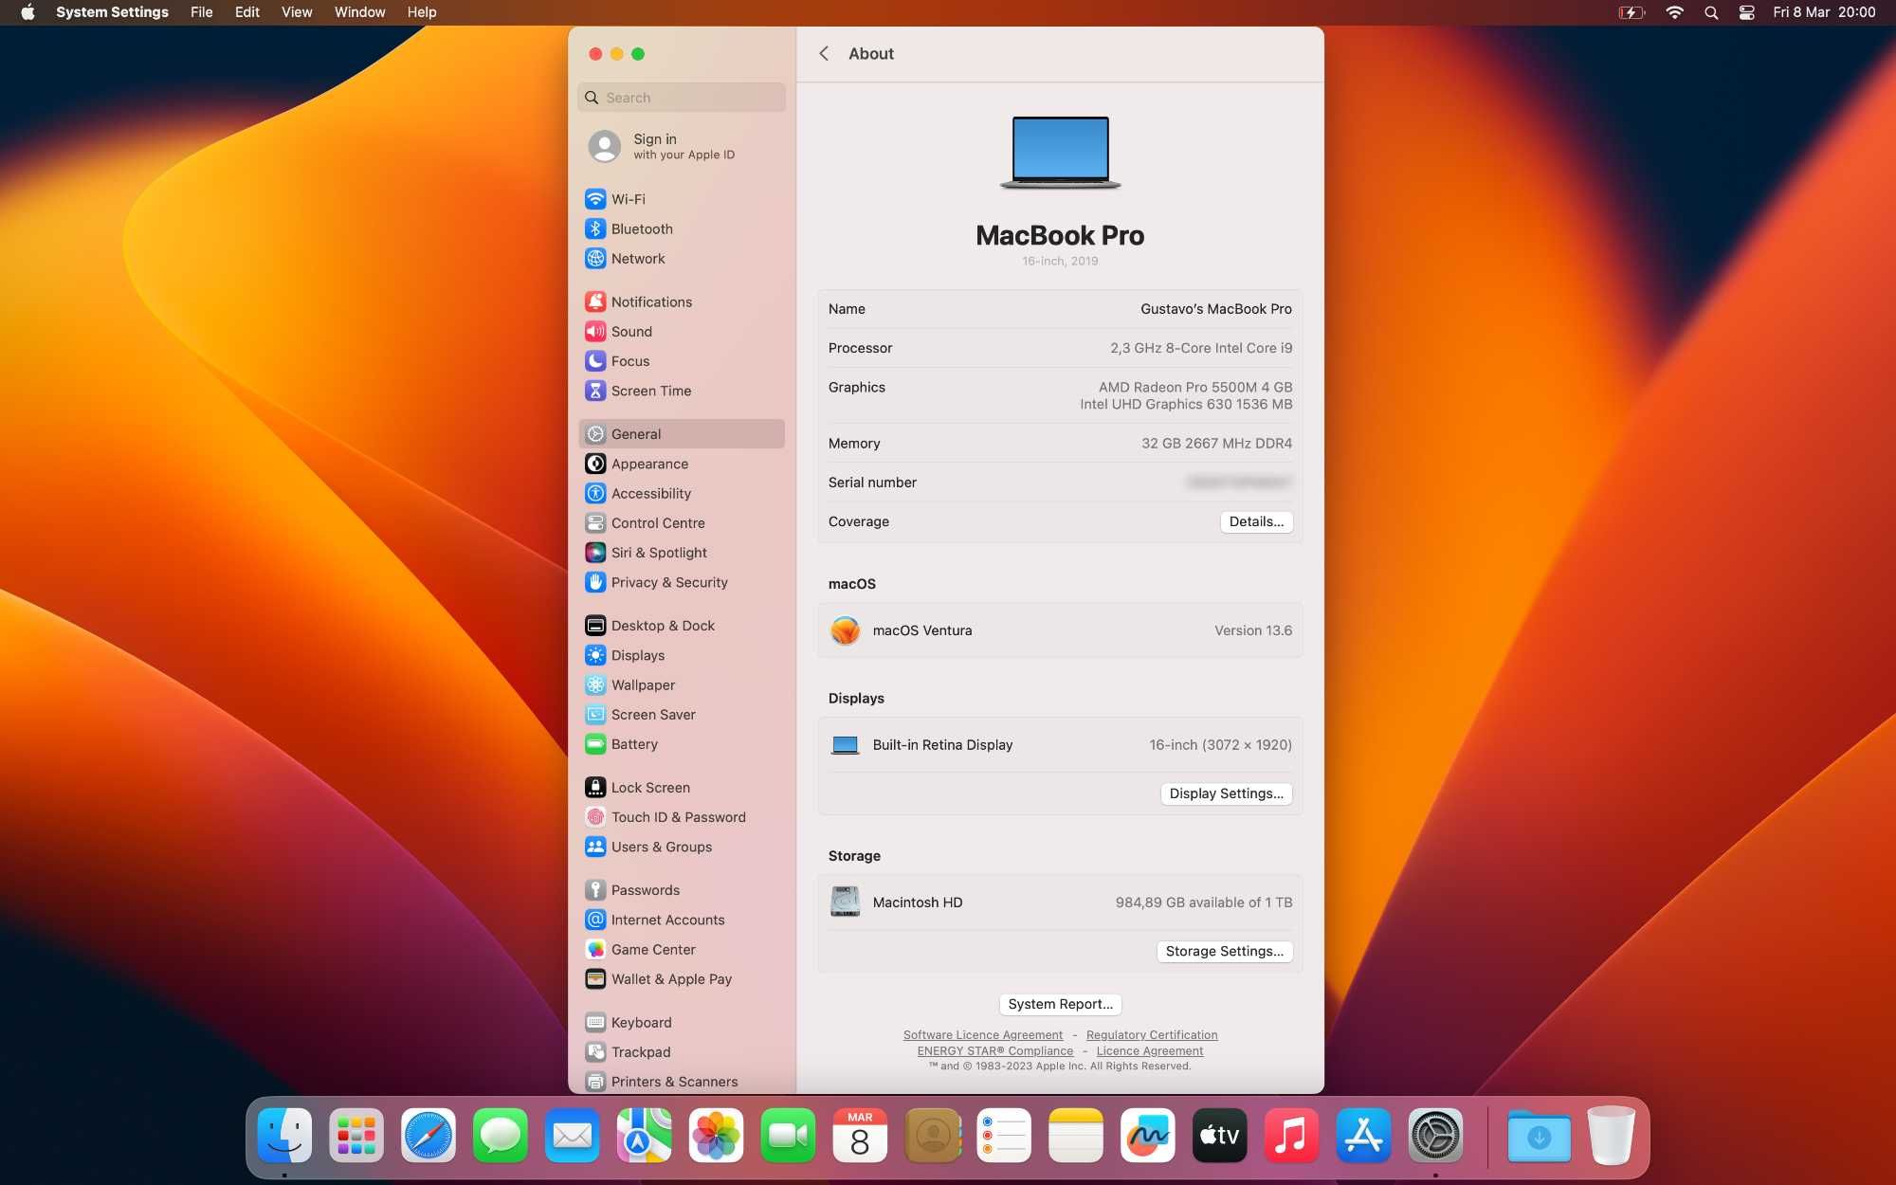Sign in with your Apple ID

[681, 146]
